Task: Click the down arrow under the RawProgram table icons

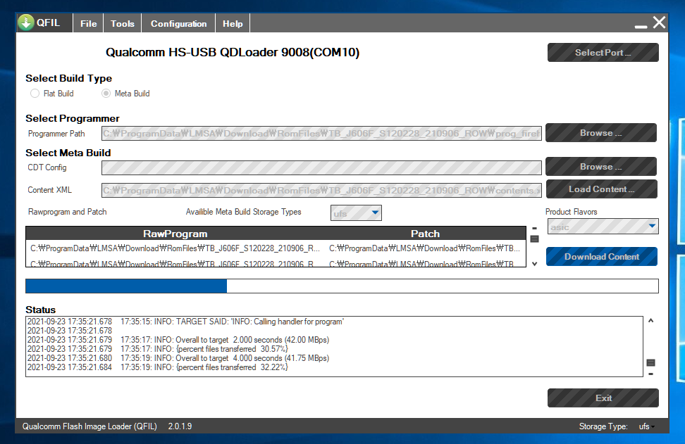Action: coord(534,264)
